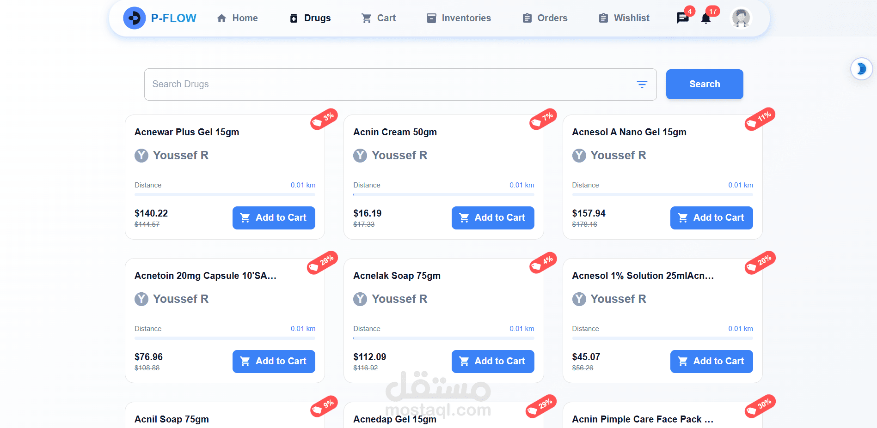
Task: Click the 3% discount tag on Acnewar
Action: point(324,119)
